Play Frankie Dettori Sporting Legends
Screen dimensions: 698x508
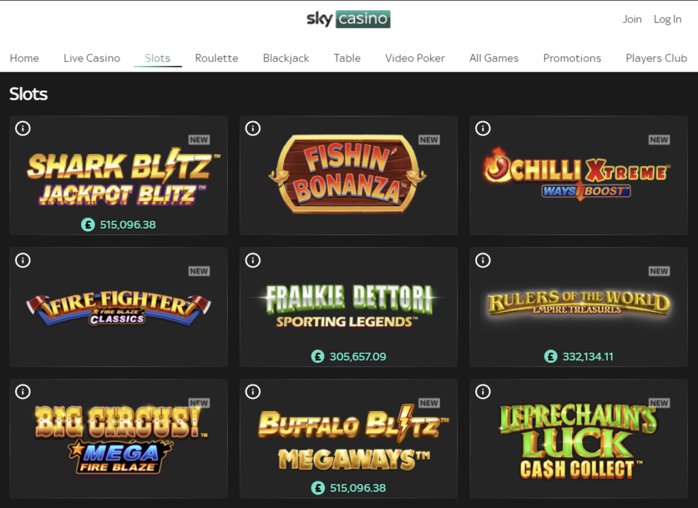point(348,307)
